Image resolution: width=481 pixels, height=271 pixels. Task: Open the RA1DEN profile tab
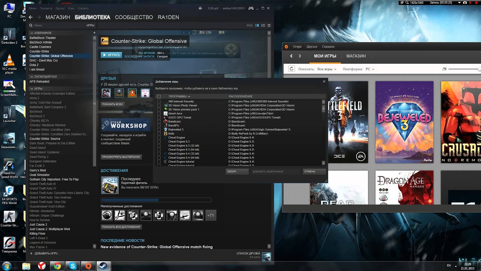pos(168,17)
